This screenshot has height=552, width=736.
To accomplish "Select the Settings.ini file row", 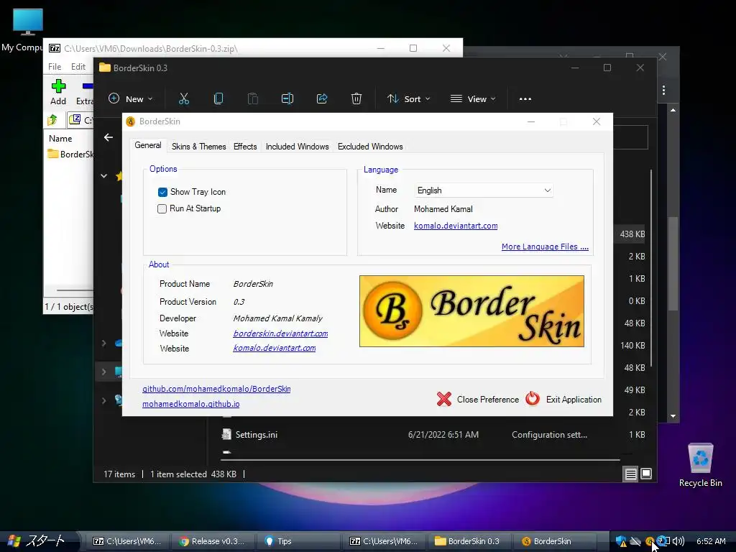I will point(432,435).
